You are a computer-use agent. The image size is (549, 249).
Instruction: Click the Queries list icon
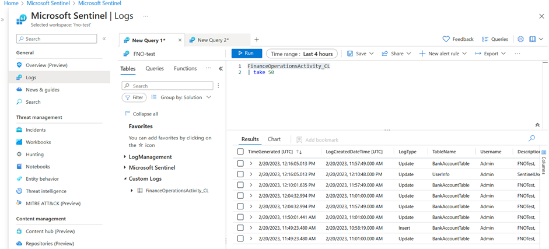click(x=485, y=39)
